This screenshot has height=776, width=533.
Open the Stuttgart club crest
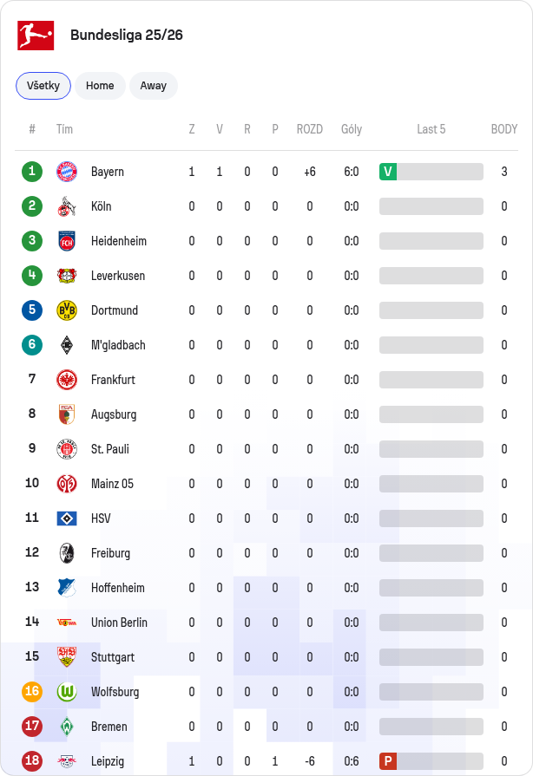(x=67, y=656)
